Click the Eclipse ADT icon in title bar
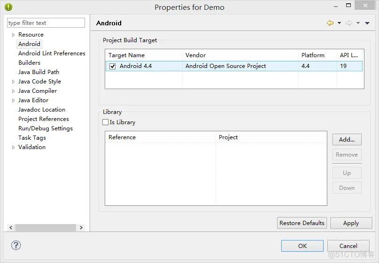Image resolution: width=379 pixels, height=263 pixels. (8, 7)
